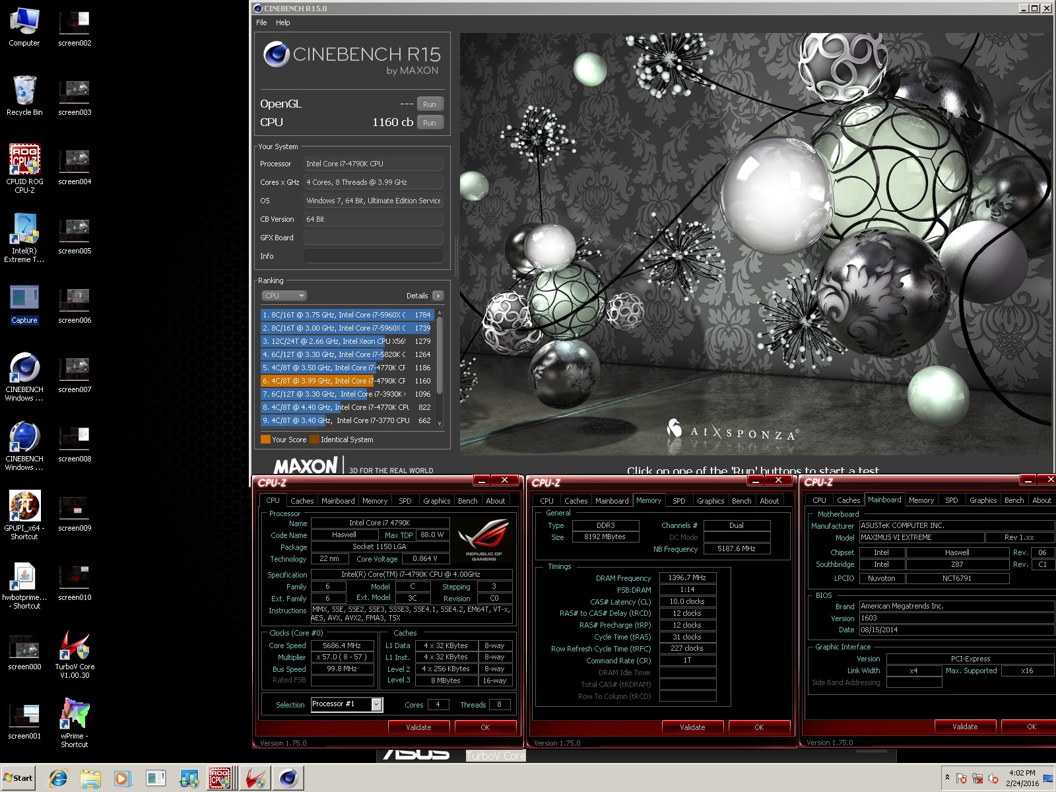This screenshot has width=1056, height=792.
Task: Launch CPUID ROG CPU-Z desktop shortcut
Action: point(24,168)
